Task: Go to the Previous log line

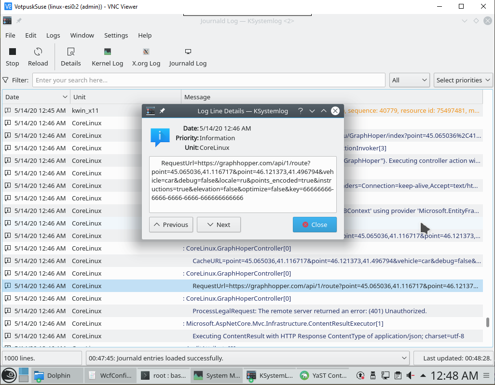Action: click(171, 225)
